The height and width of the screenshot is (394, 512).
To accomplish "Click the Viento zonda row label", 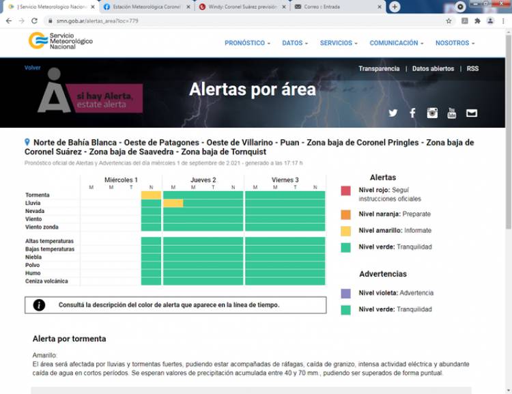I will (x=42, y=227).
